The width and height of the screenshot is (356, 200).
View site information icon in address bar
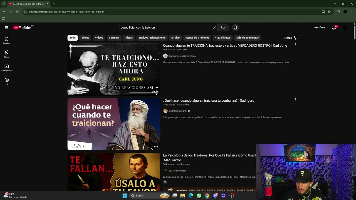(25, 12)
